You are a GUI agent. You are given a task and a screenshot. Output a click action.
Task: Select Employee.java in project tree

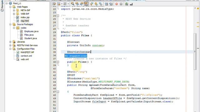[31, 31]
